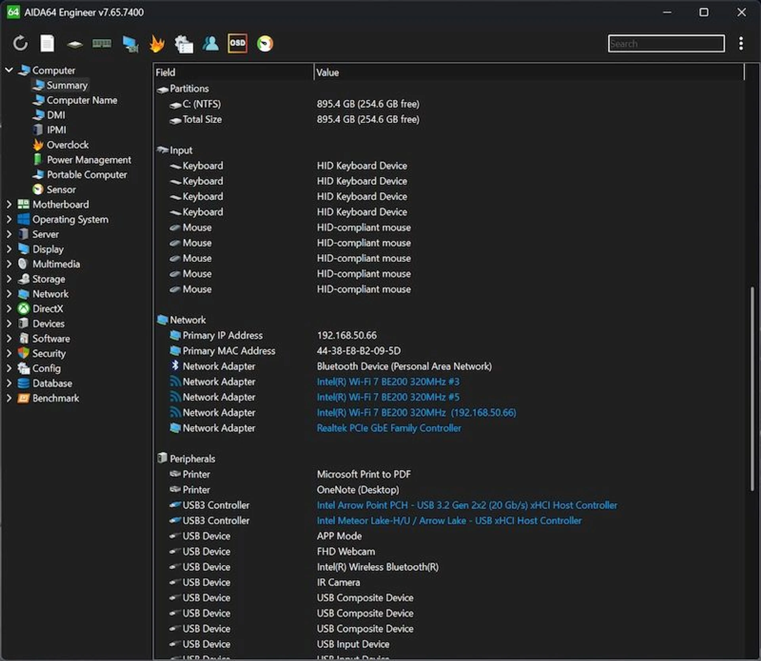Open Intel Meteor Lake-H/U xHCI link

pos(449,521)
